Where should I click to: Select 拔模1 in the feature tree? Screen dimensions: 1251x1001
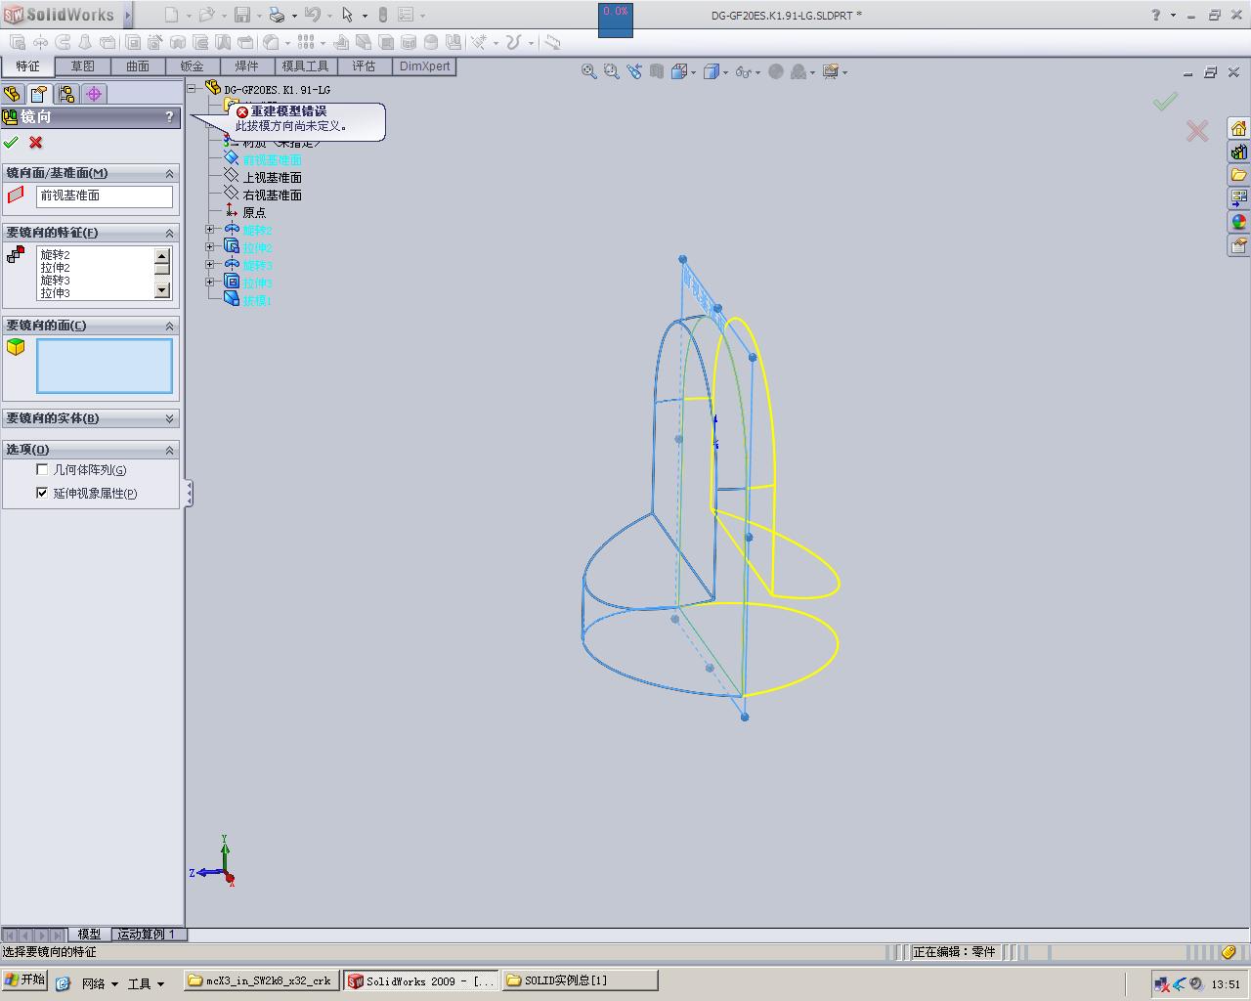point(257,301)
